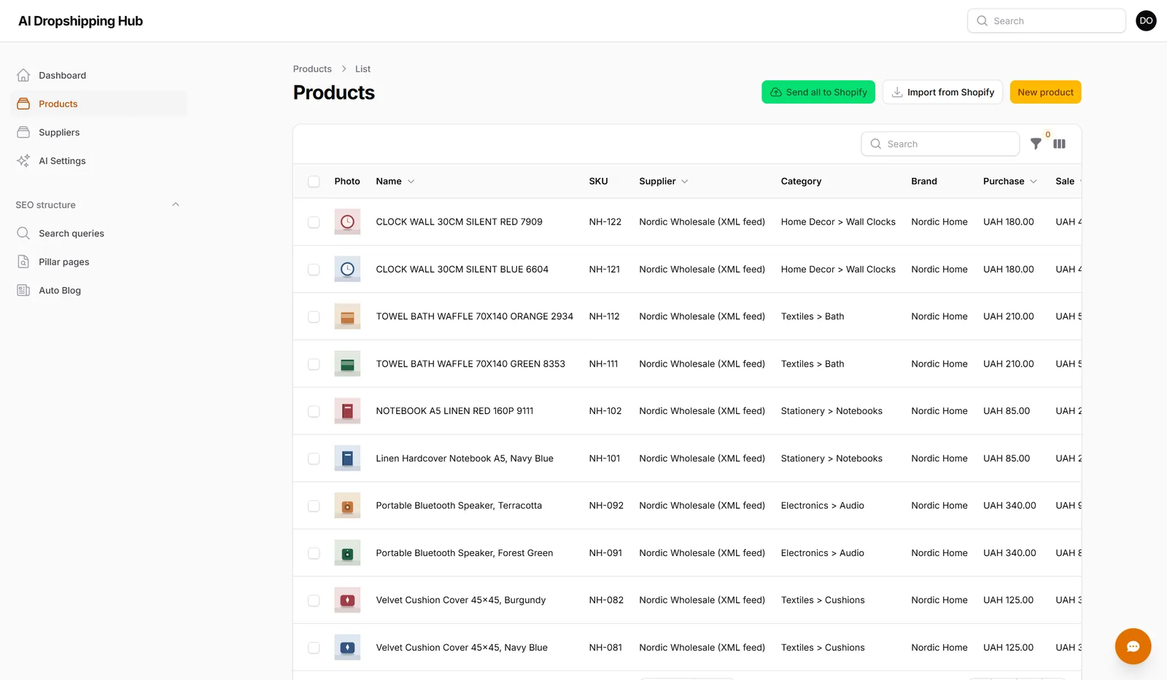1167x680 pixels.
Task: Click the Products breadcrumb link
Action: point(312,69)
